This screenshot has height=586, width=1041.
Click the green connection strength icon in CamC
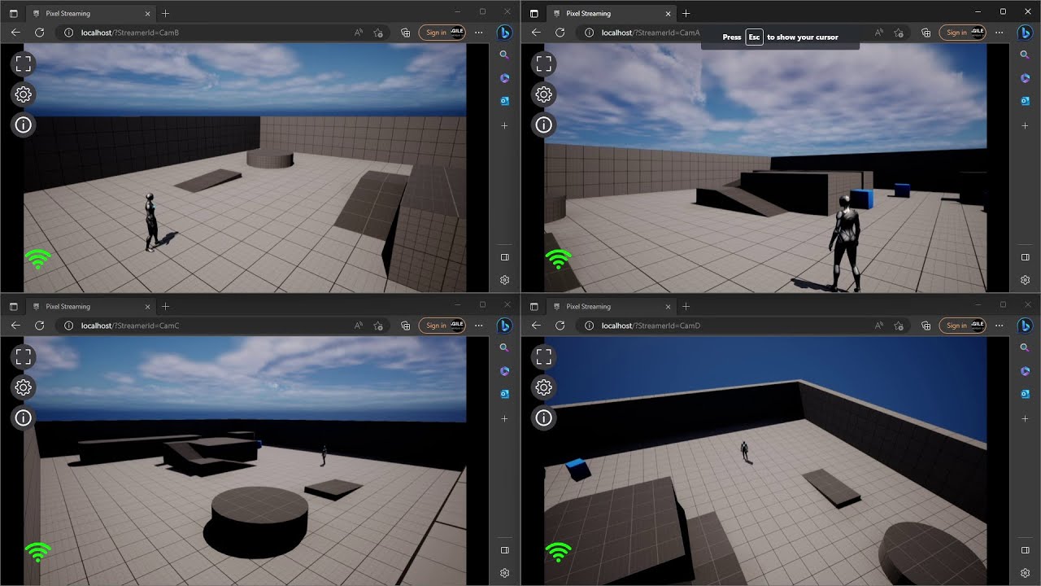click(x=37, y=552)
